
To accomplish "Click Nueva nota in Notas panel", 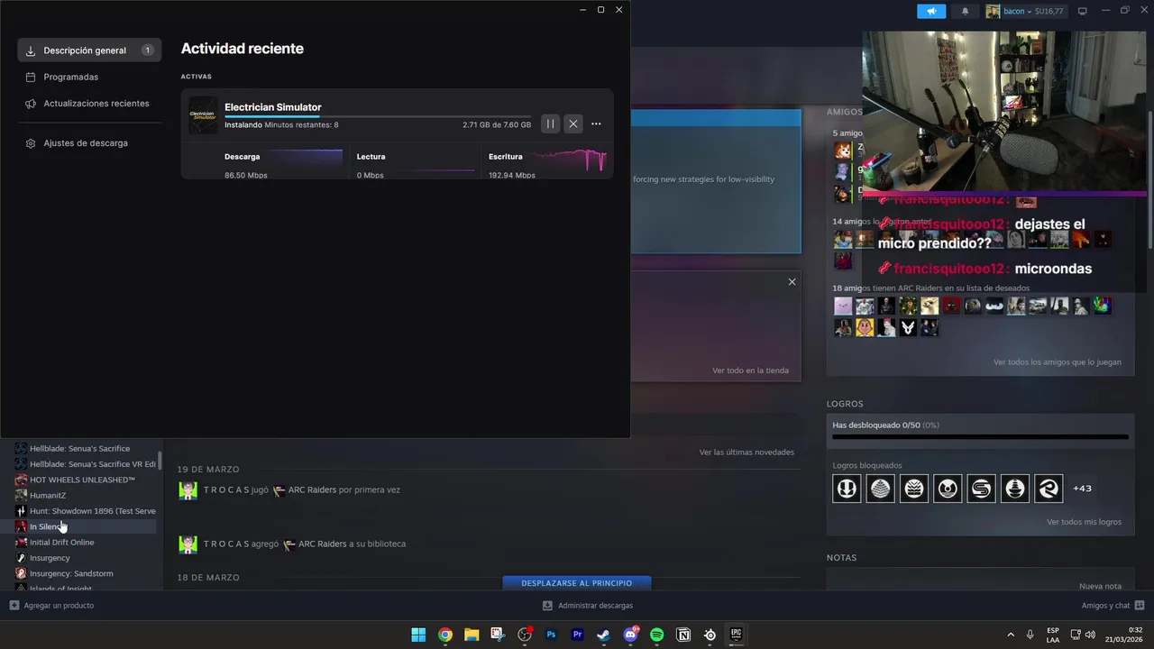I will point(1100,586).
